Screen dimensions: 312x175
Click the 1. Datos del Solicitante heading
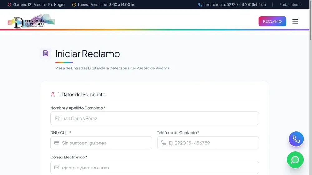tap(81, 94)
